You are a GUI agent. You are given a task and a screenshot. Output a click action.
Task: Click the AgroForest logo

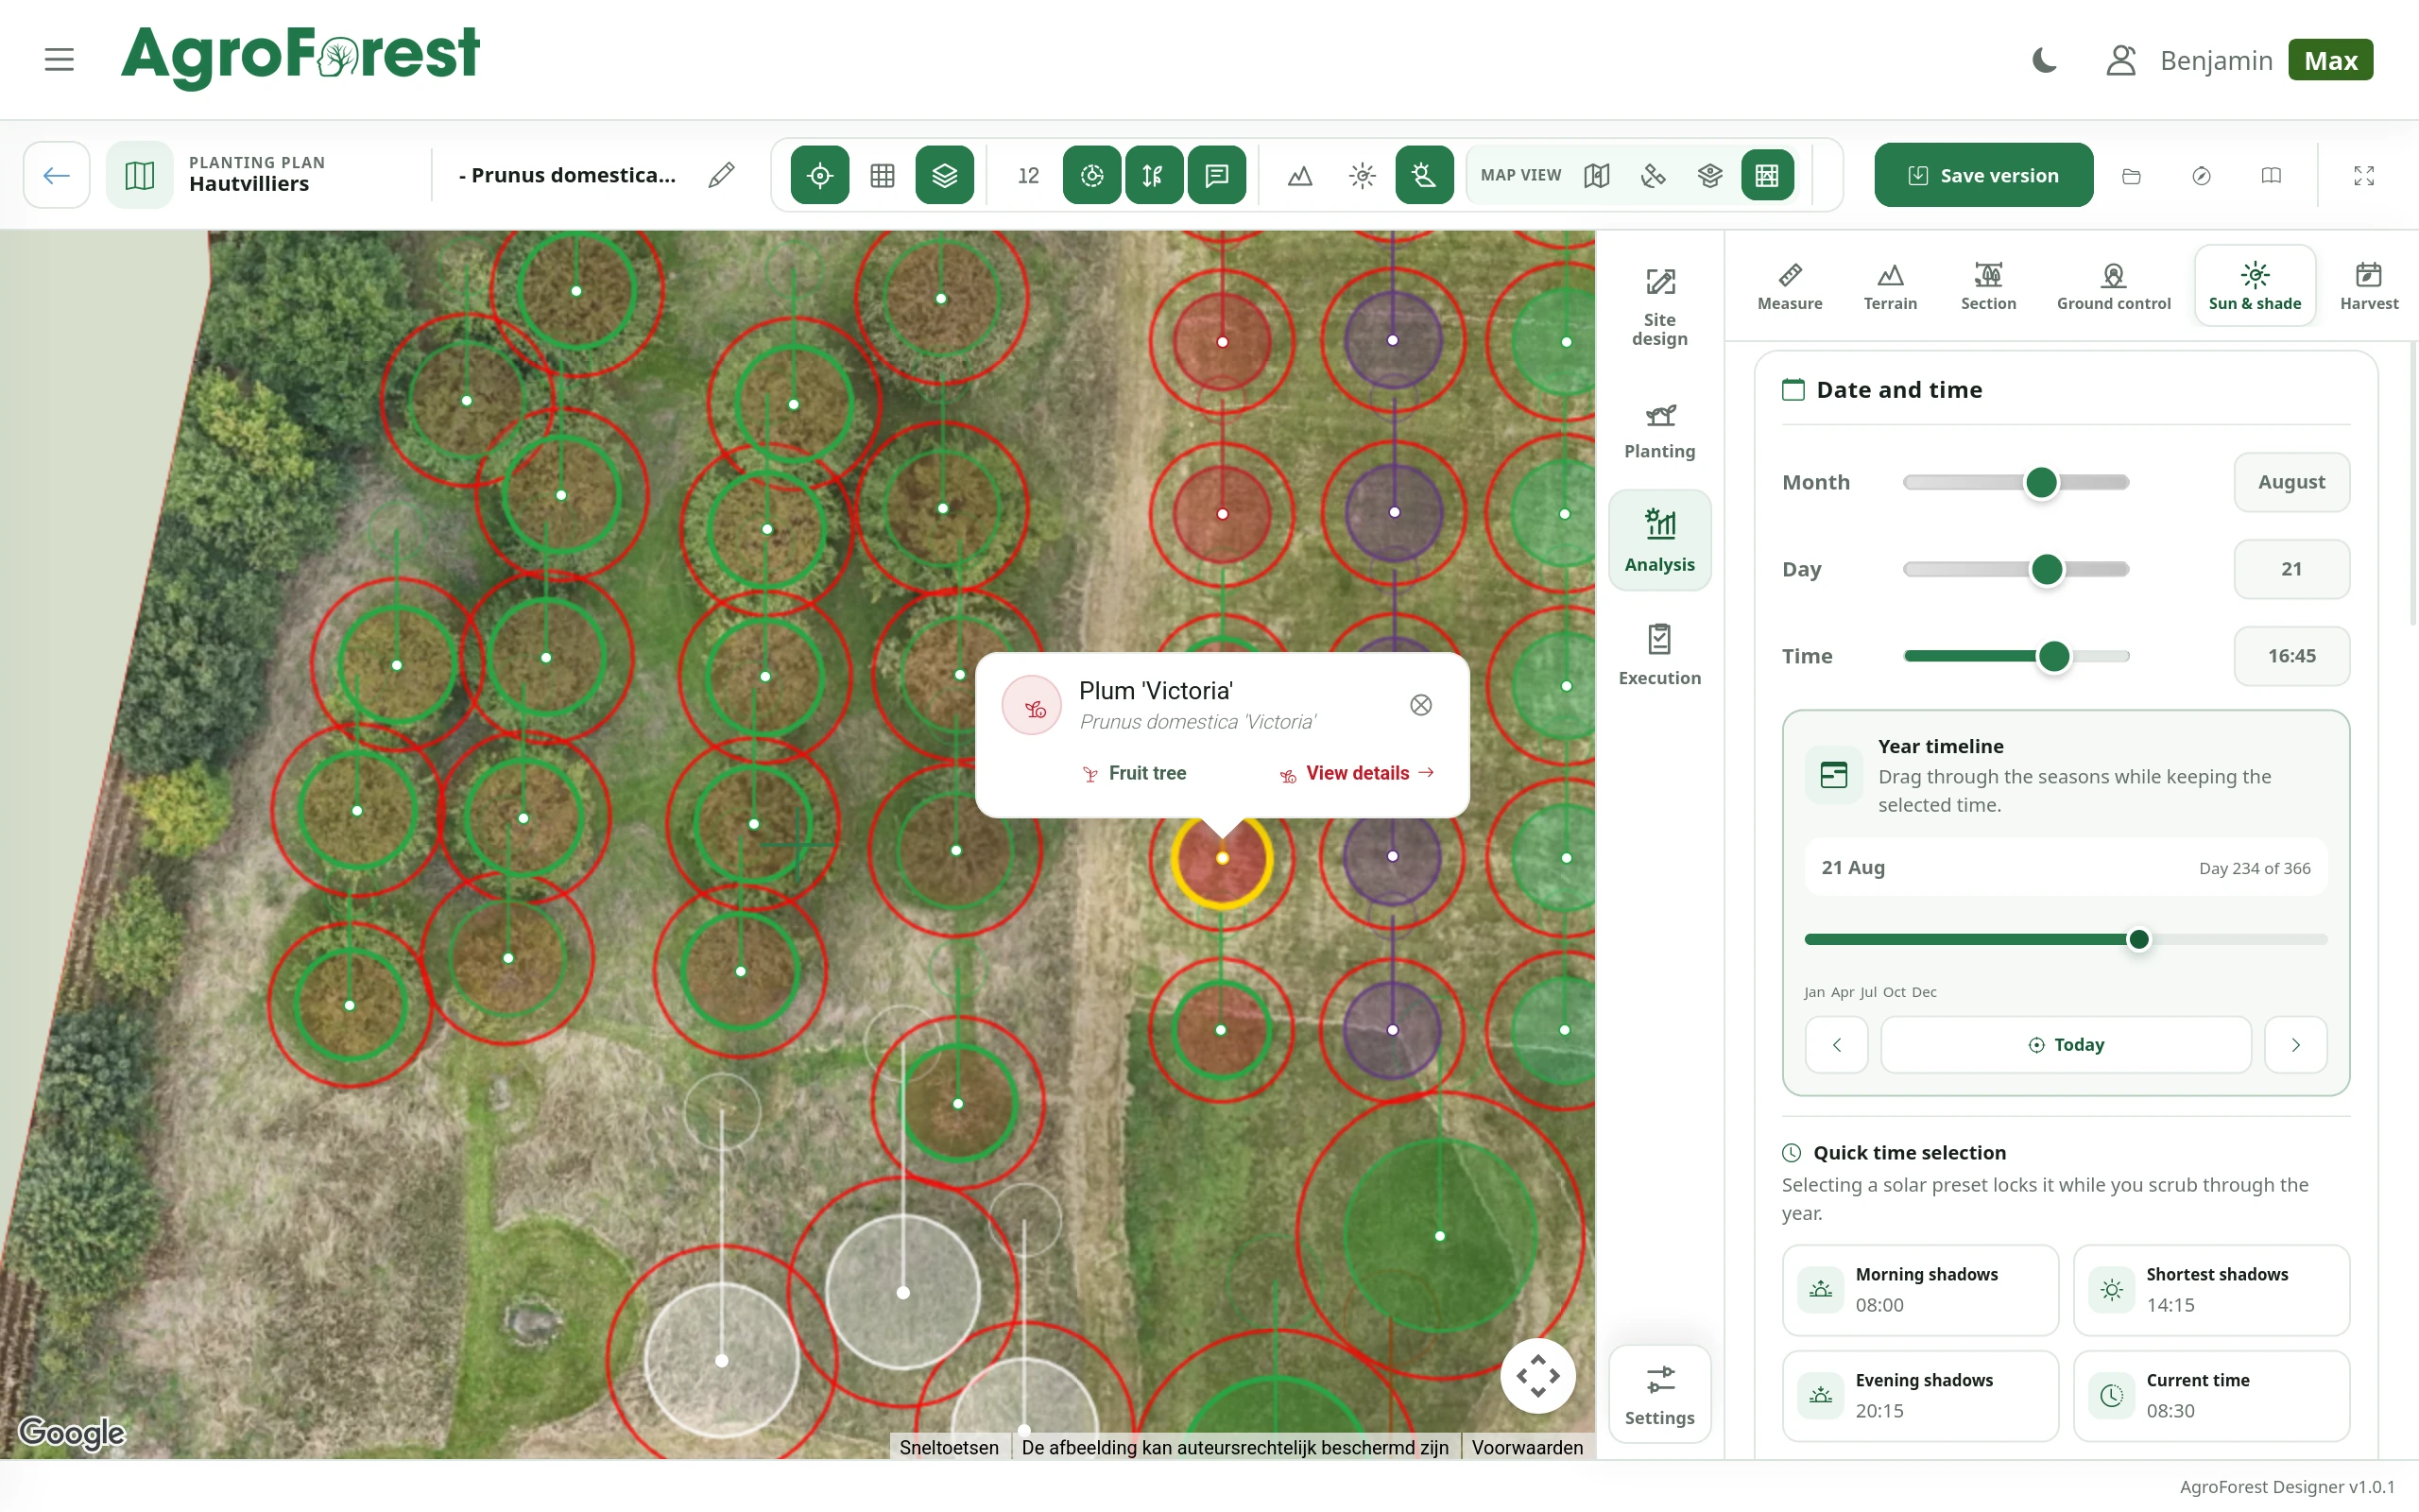click(x=300, y=57)
